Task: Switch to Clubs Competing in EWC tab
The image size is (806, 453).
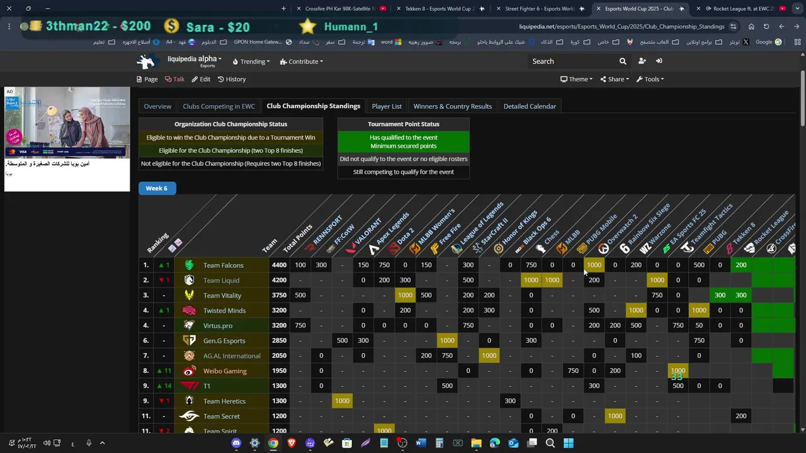Action: [x=219, y=106]
